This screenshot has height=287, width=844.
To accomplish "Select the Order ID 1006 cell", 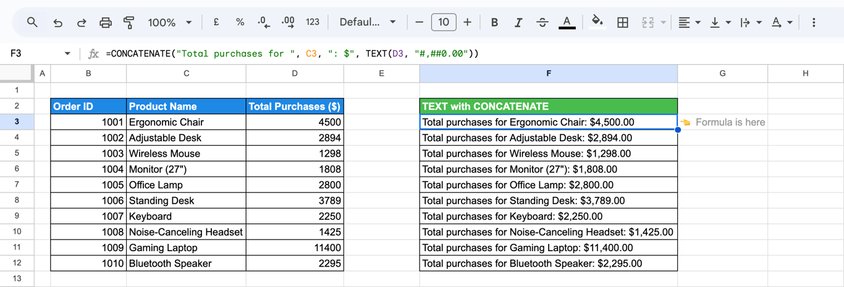I will (x=88, y=201).
